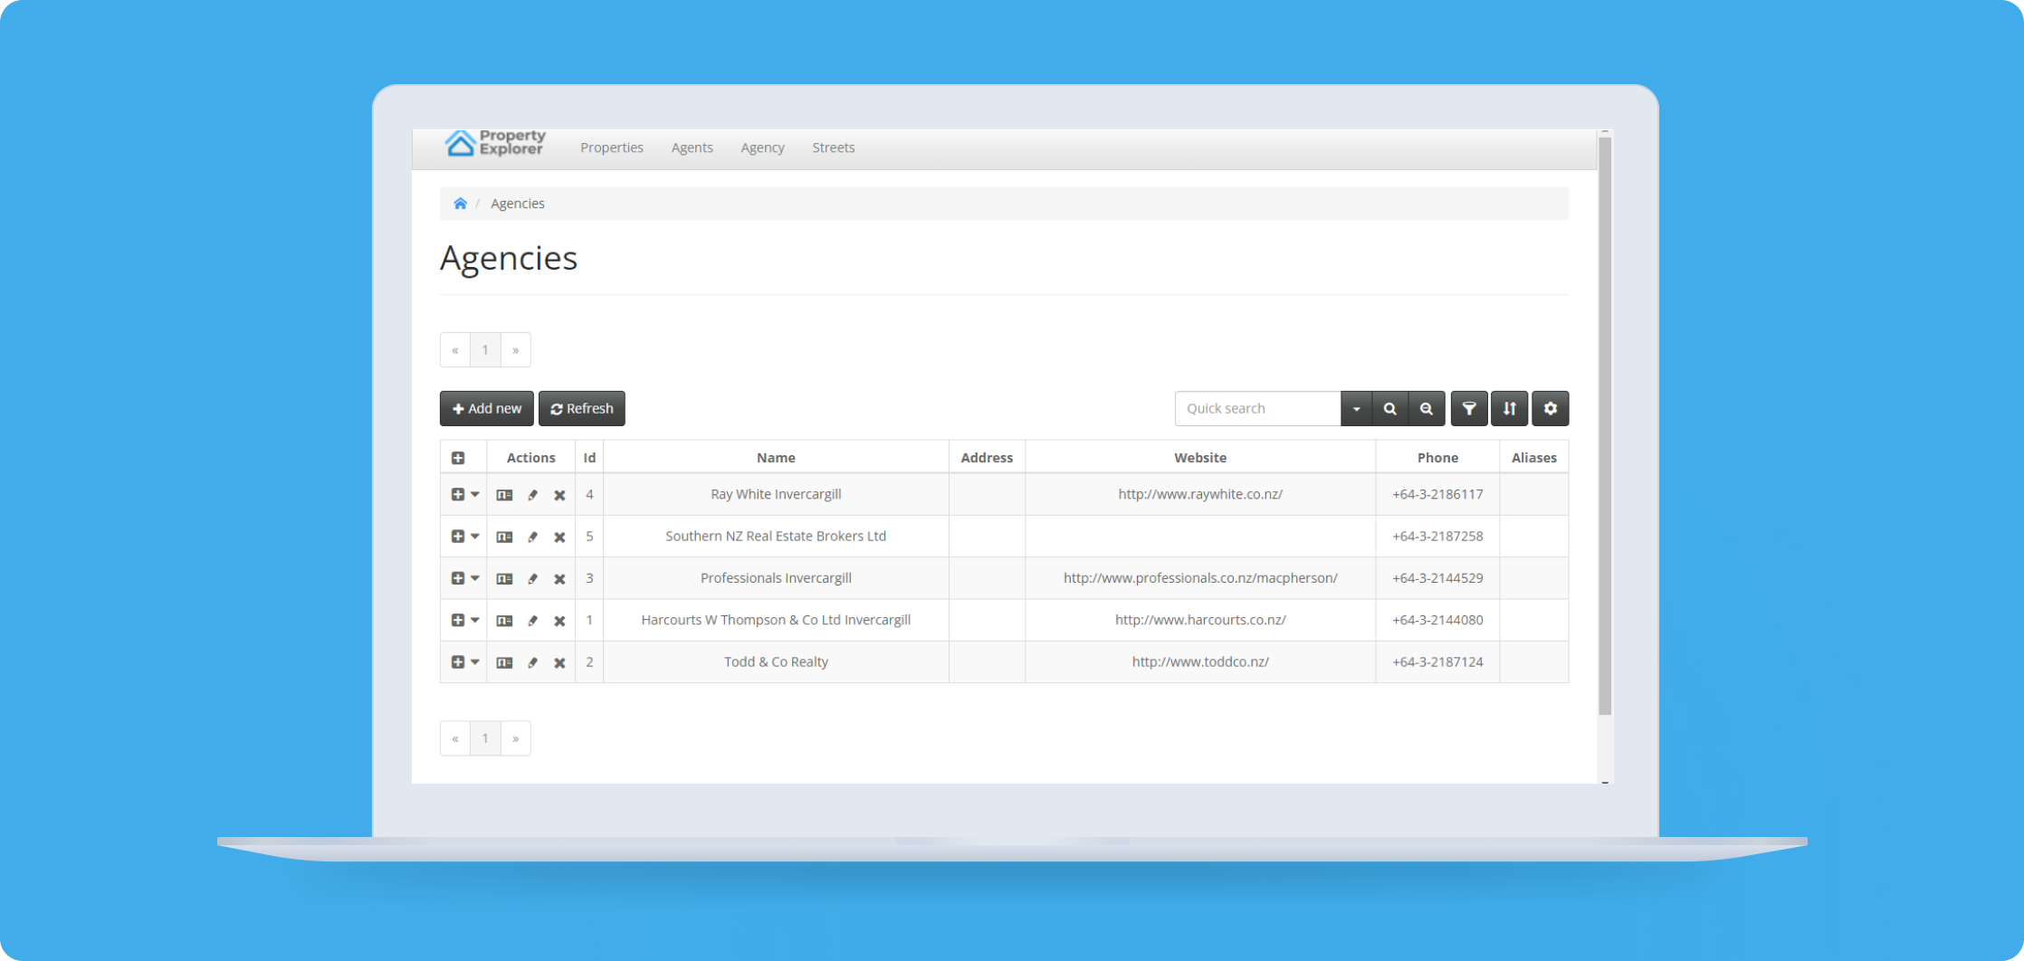Open row menu caret for Ray White Invercargill
Viewport: 2024px width, 961px height.
(x=474, y=494)
